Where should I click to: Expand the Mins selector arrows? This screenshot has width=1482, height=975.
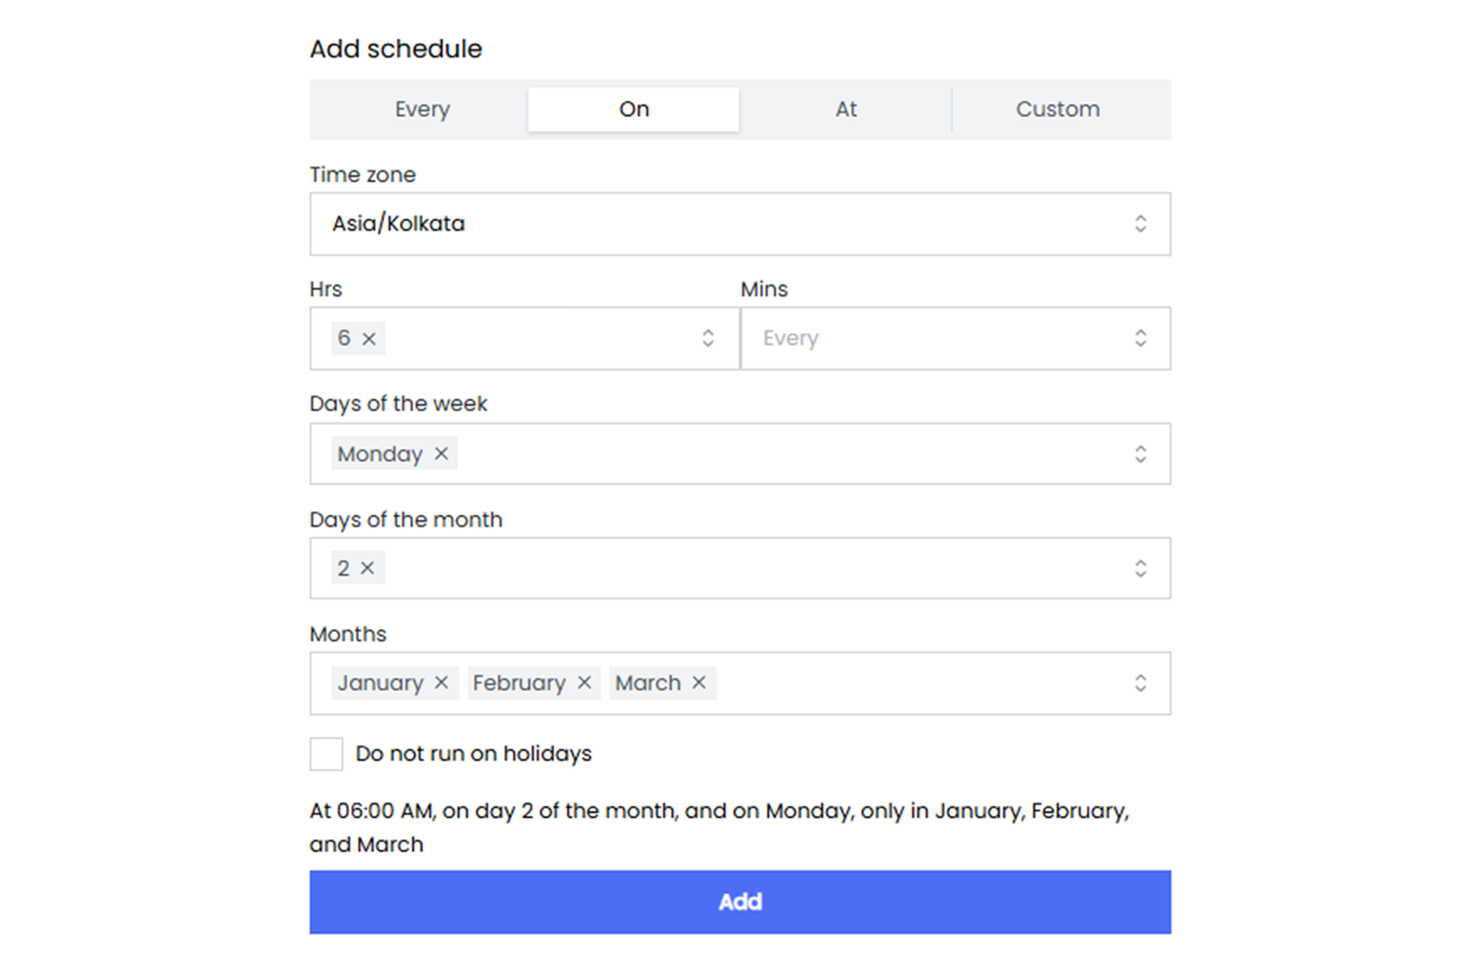pyautogui.click(x=1140, y=338)
